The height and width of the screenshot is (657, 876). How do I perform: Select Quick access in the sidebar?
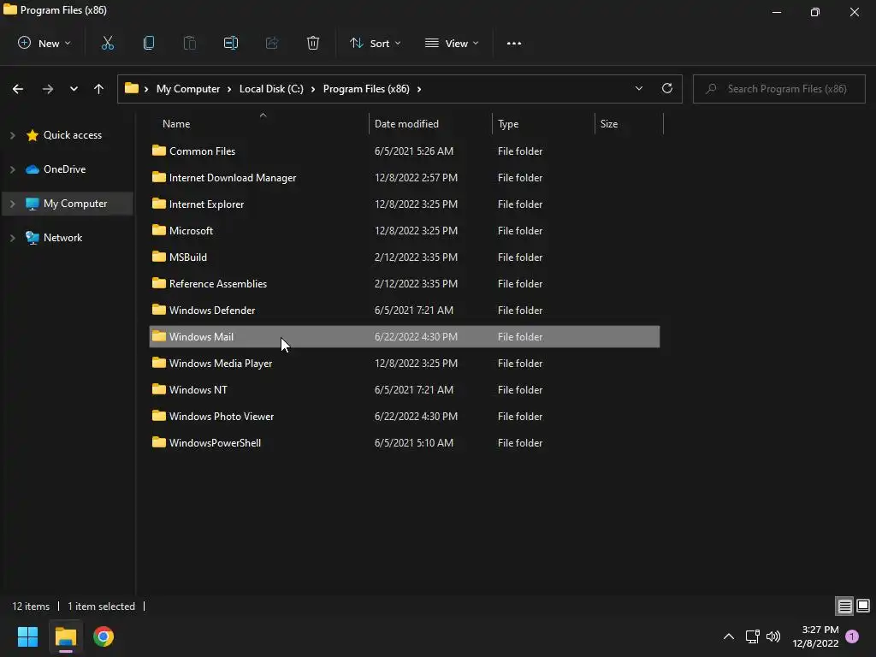click(73, 134)
